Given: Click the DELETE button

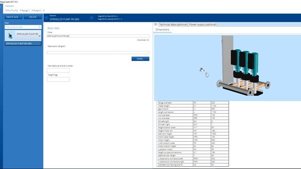Looking at the screenshot, I should pos(33,17).
